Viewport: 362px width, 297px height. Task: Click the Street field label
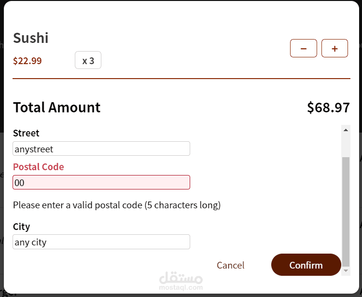click(x=26, y=133)
